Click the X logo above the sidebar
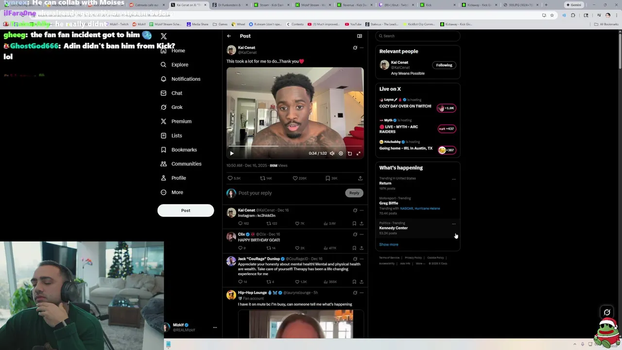The image size is (622, 350). click(164, 36)
